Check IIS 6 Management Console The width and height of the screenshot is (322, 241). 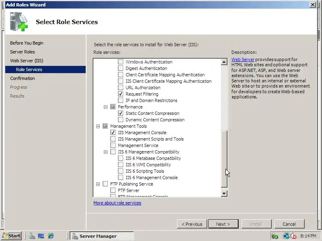click(120, 177)
